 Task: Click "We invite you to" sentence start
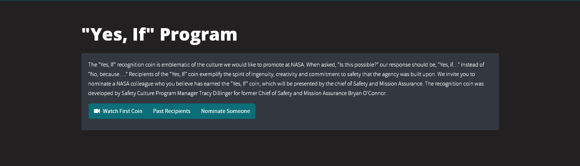point(456,74)
